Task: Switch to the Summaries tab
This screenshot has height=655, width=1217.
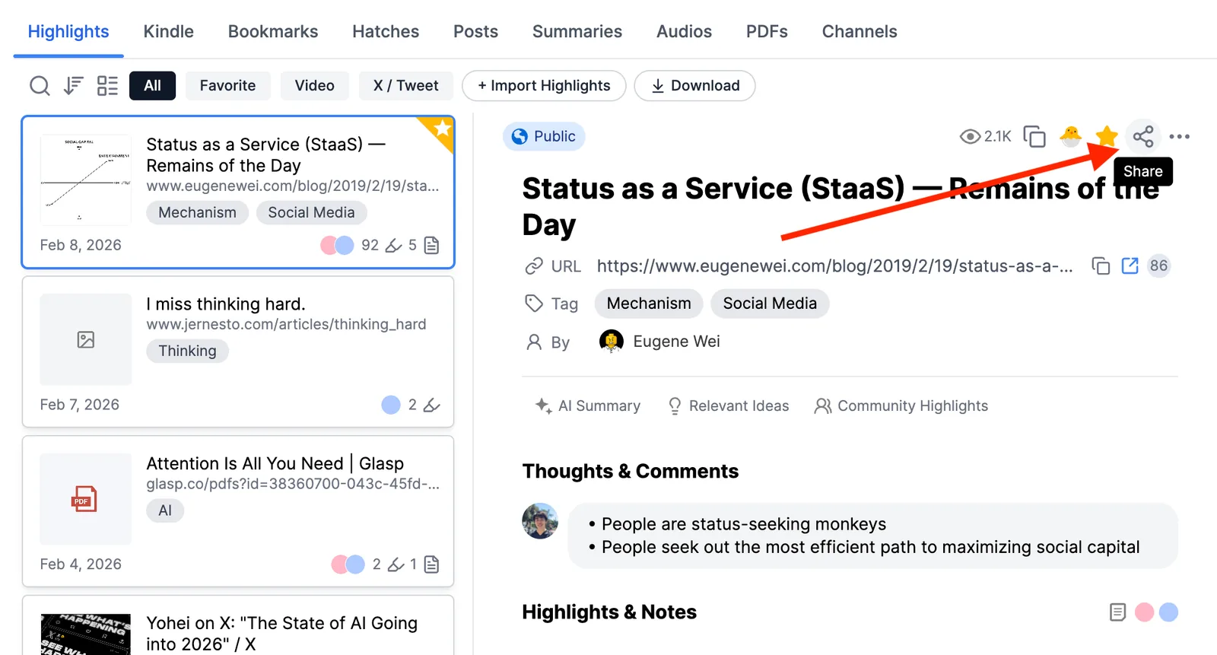Action: (577, 31)
